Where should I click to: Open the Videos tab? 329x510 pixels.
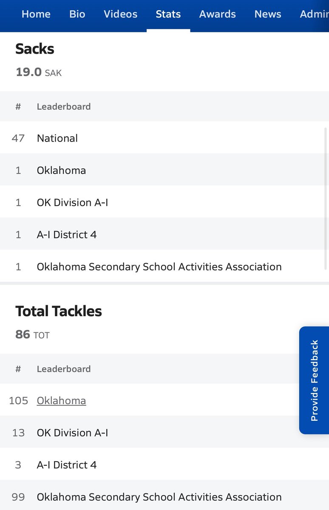tap(121, 14)
